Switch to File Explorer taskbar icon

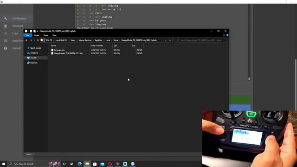coord(87,164)
